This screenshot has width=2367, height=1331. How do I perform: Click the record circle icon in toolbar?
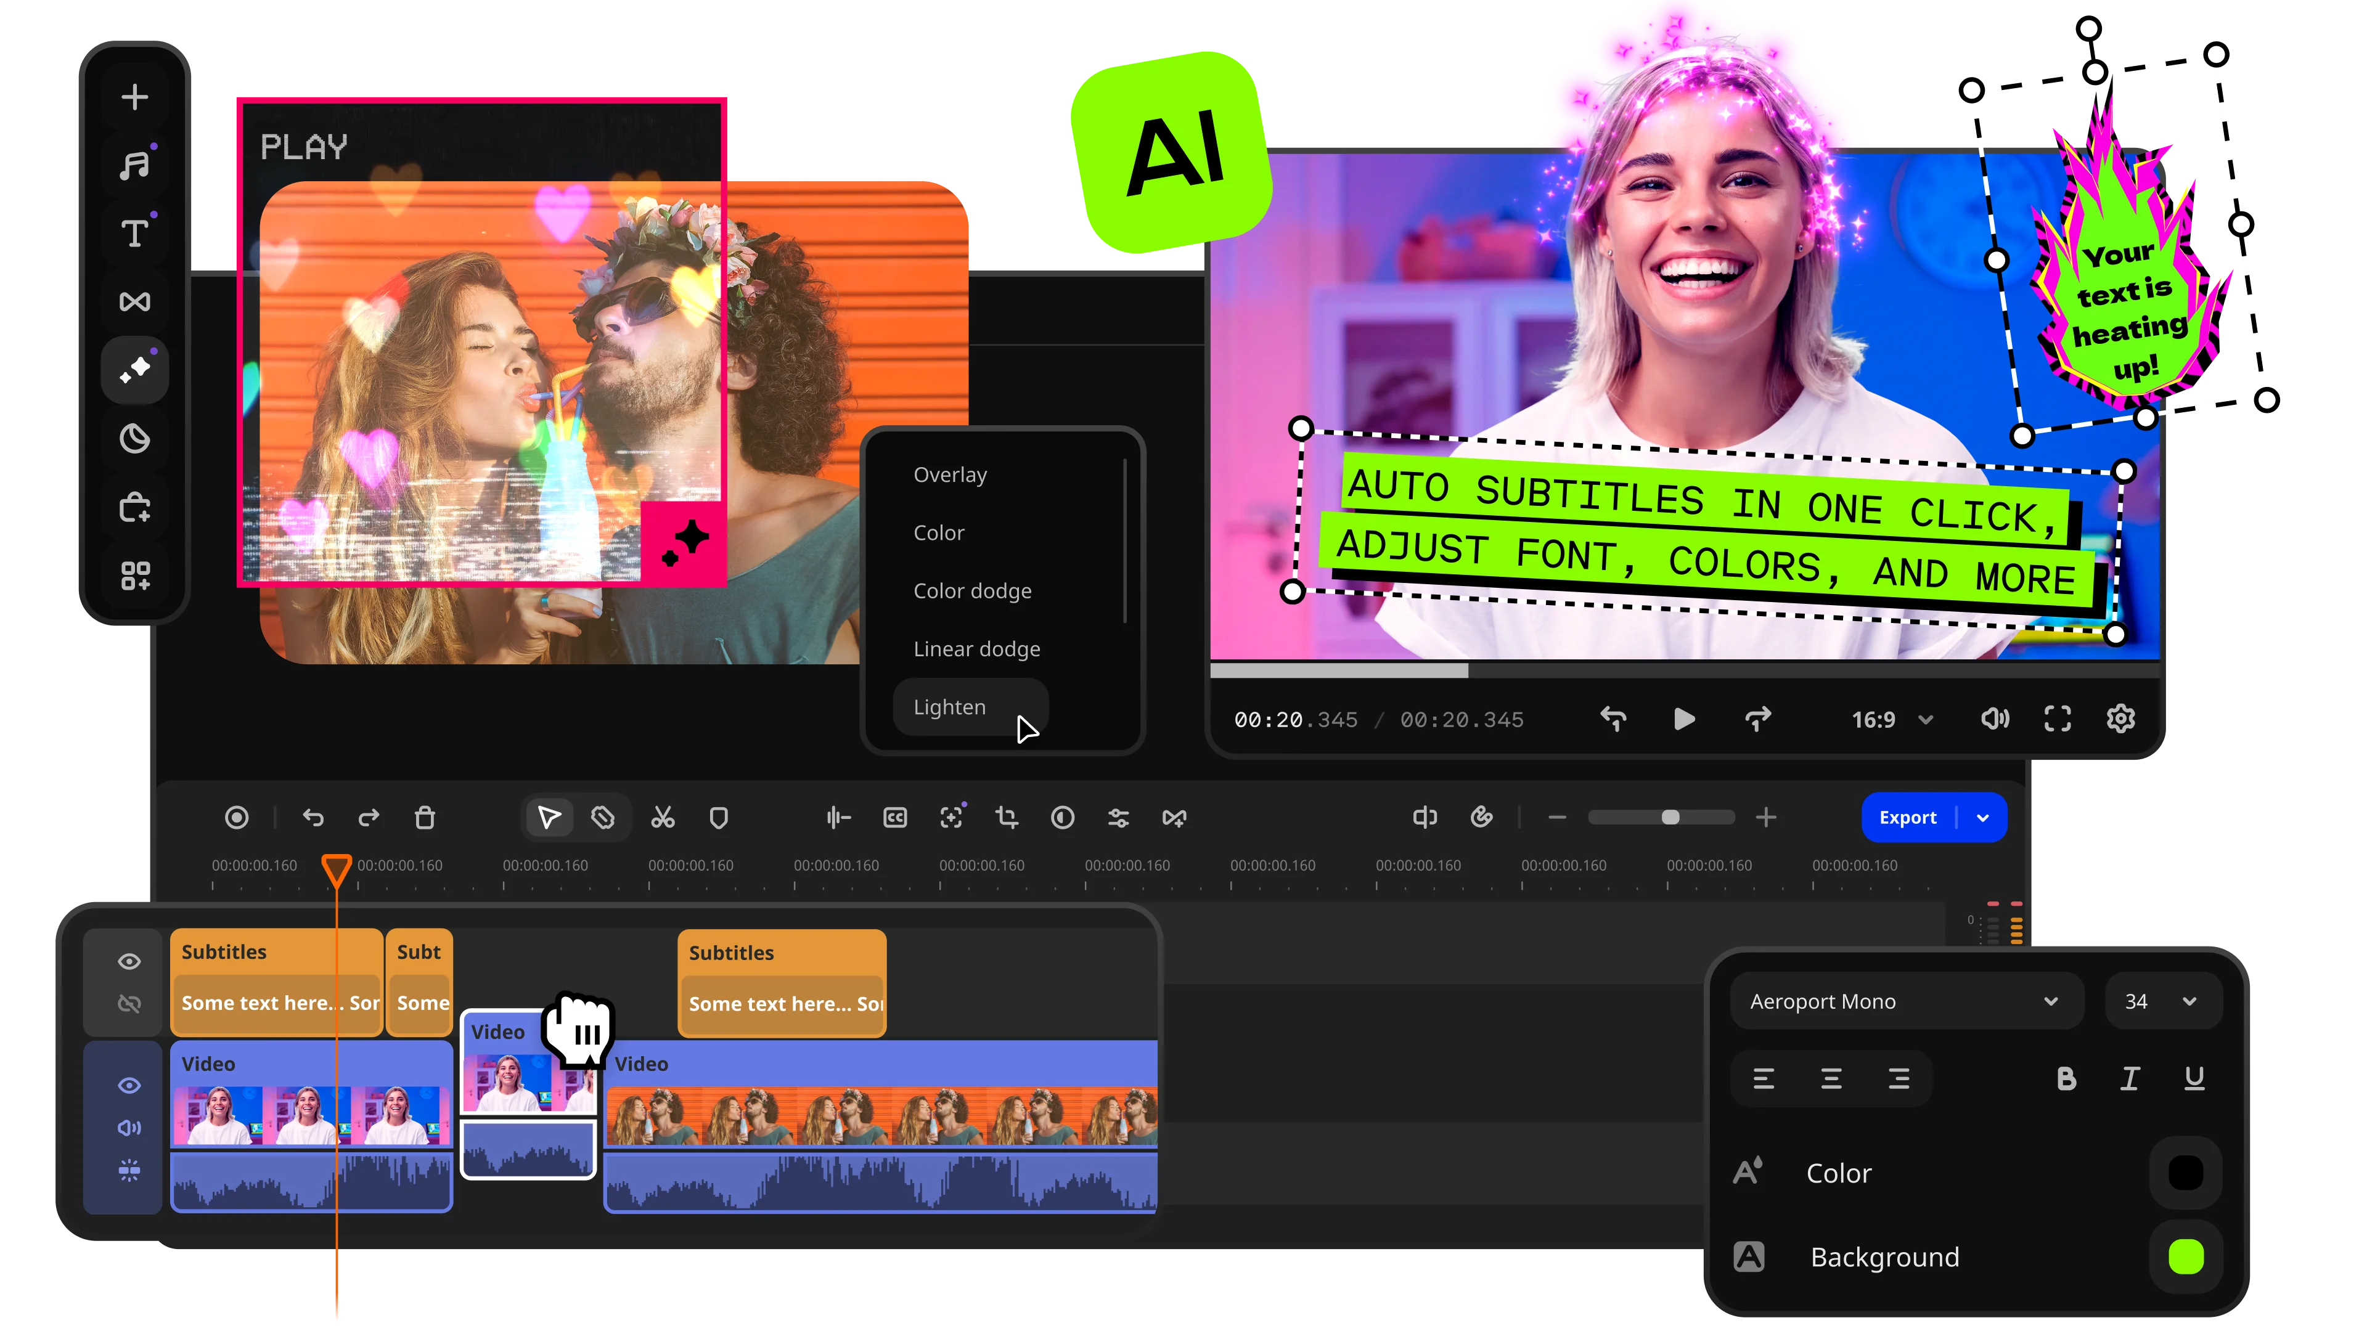coord(237,818)
